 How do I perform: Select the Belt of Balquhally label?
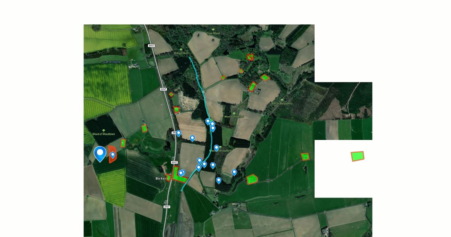282,103
